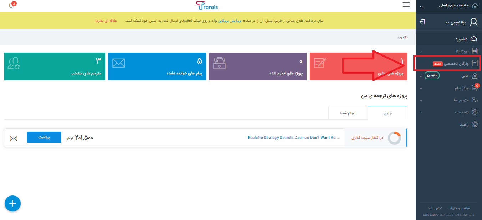Open the مترجم های منتخب card
Viewport: 482px width, 220px height.
[x=55, y=66]
